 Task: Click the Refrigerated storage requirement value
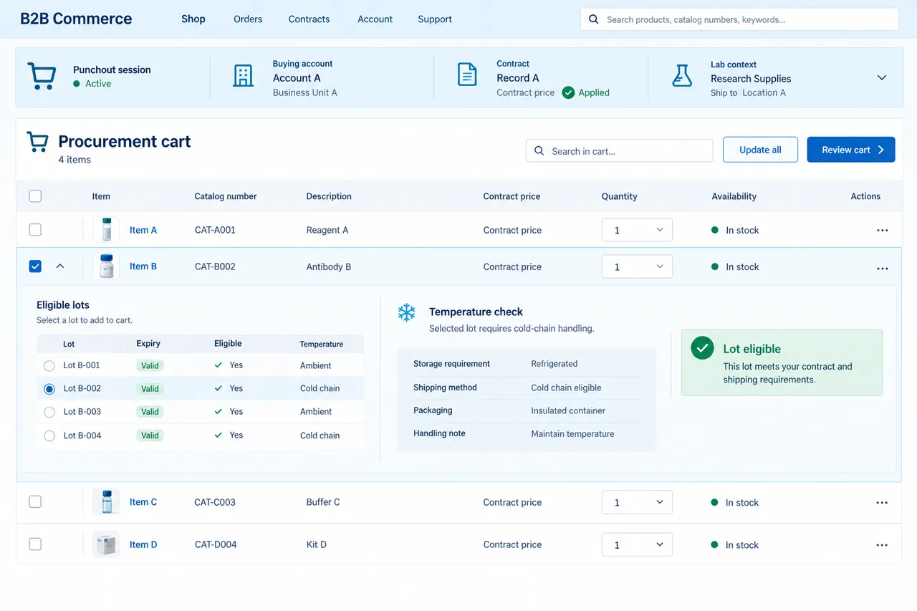tap(554, 364)
